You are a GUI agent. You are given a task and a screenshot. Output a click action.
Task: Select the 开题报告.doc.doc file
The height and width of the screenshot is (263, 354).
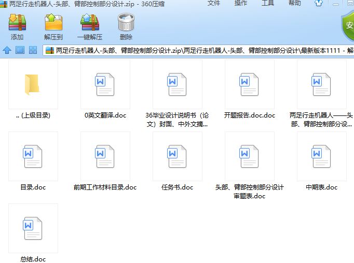250,85
